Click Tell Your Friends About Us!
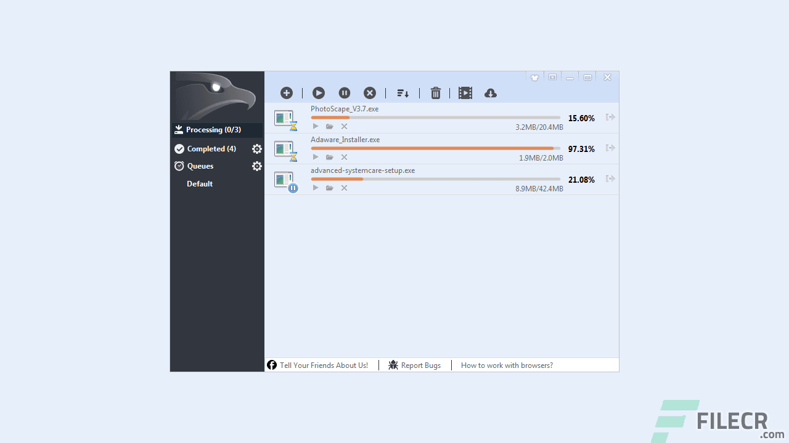Screen dimensions: 789x443 click(x=324, y=365)
